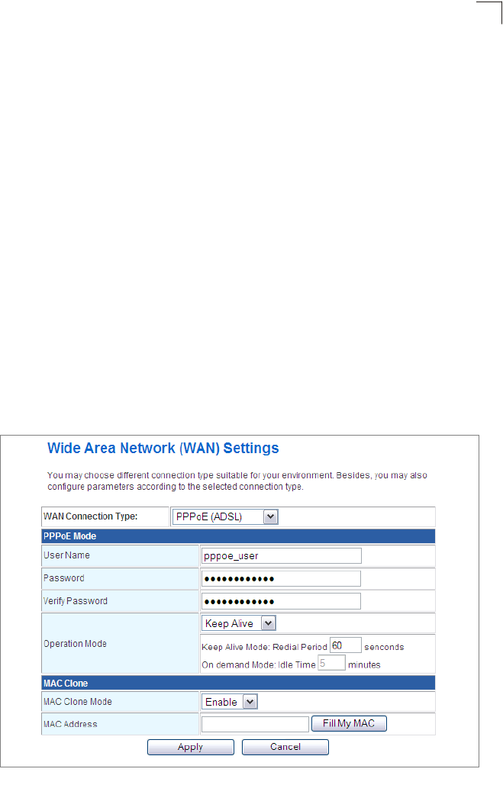Click the Verify Password label
503x801 pixels.
76,601
